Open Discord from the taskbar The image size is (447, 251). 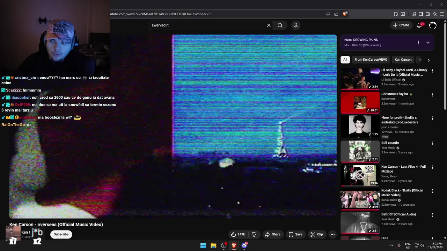click(x=244, y=245)
